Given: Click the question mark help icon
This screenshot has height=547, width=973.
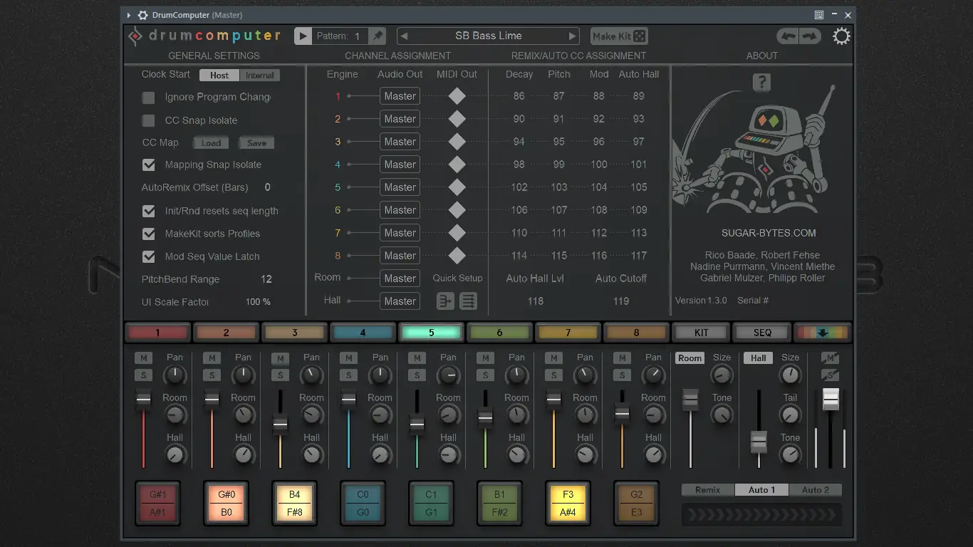Looking at the screenshot, I should tap(761, 83).
